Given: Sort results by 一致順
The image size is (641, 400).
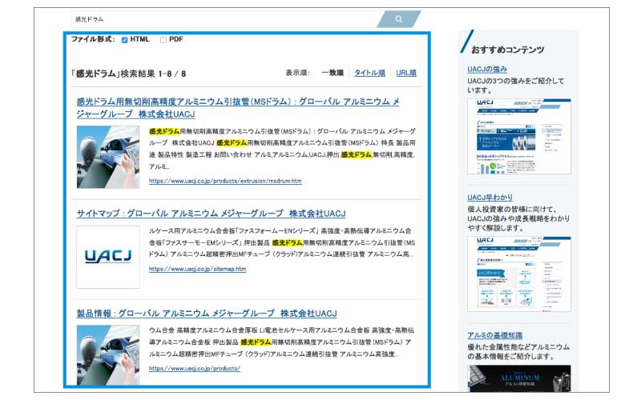Looking at the screenshot, I should (x=333, y=73).
